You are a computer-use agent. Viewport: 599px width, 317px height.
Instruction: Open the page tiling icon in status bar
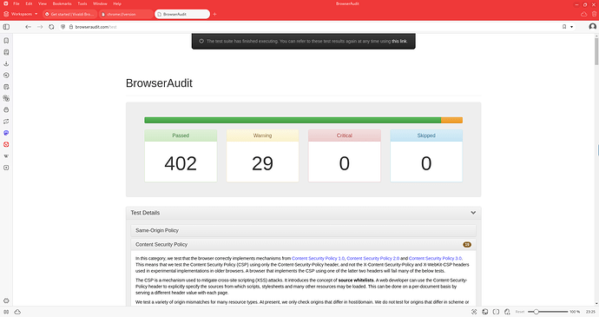(496, 312)
